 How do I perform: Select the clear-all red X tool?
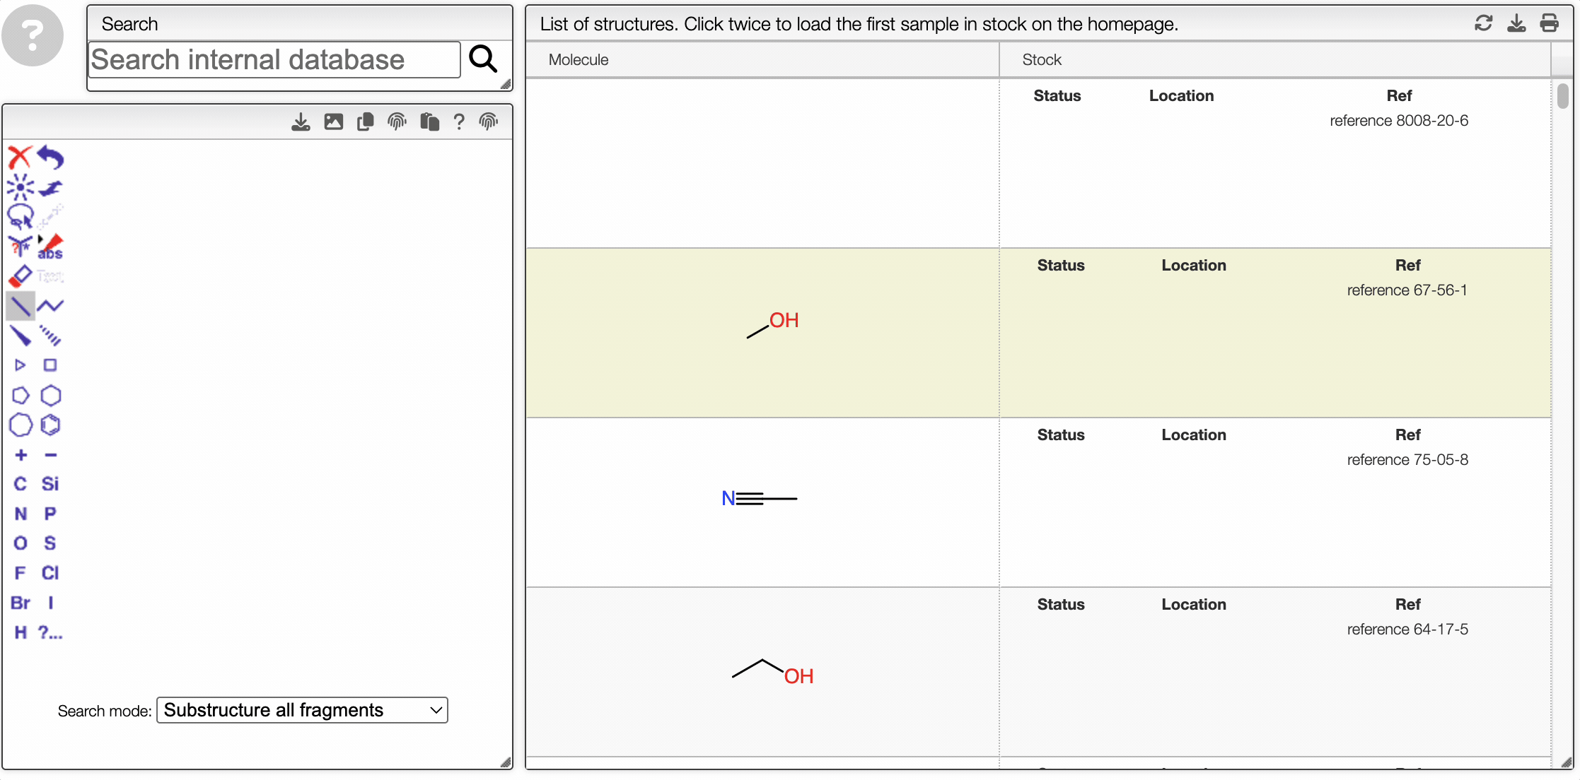point(20,157)
